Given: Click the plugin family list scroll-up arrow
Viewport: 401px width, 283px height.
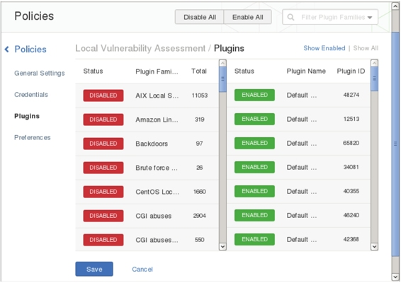Looking at the screenshot, I should pos(222,63).
